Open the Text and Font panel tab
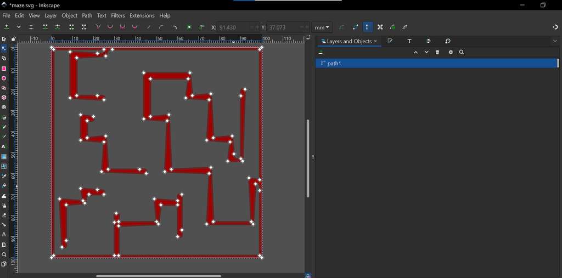 (x=409, y=41)
